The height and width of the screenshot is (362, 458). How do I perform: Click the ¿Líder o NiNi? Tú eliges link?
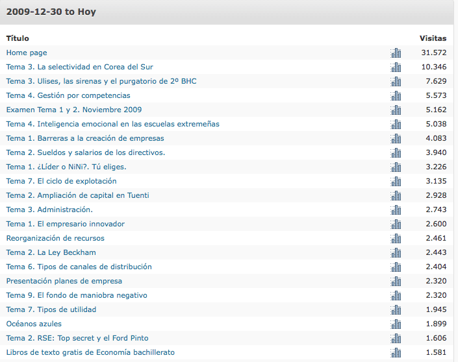coord(66,167)
